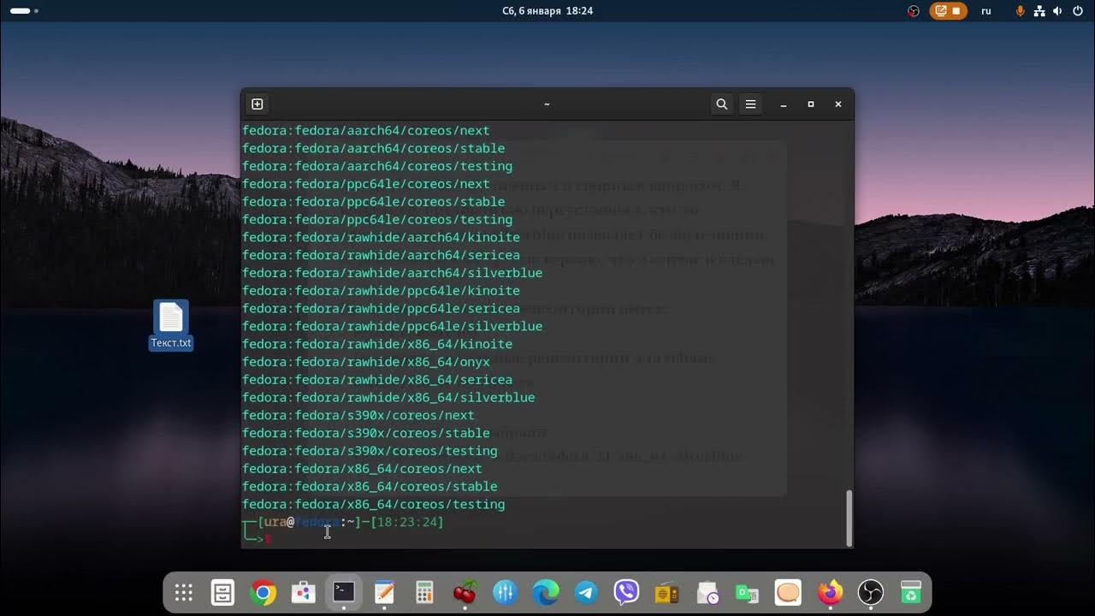Open the terminal hamburger menu
This screenshot has width=1095, height=616.
pos(750,104)
